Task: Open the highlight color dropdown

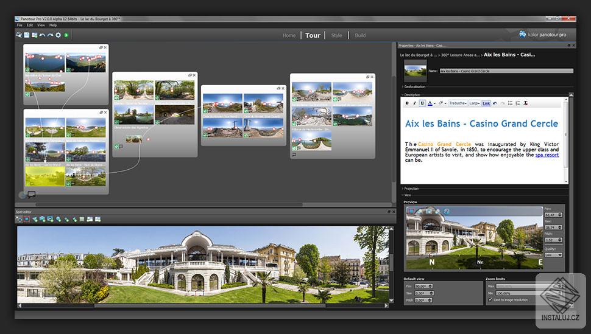Action: [x=445, y=103]
